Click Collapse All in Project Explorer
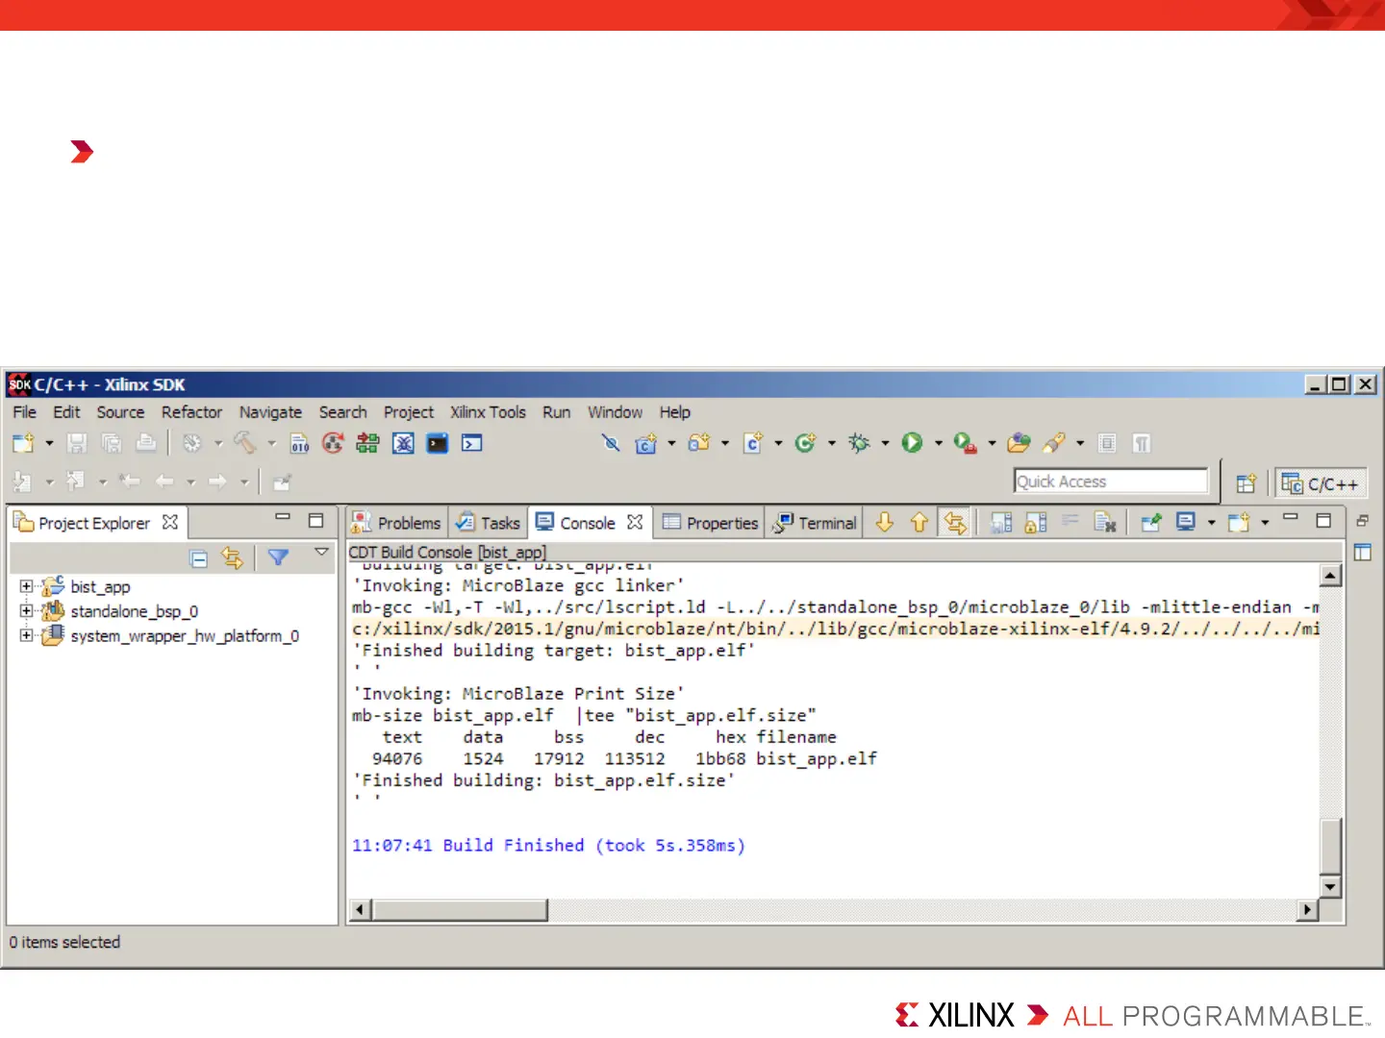The width and height of the screenshot is (1385, 1038). click(x=199, y=558)
